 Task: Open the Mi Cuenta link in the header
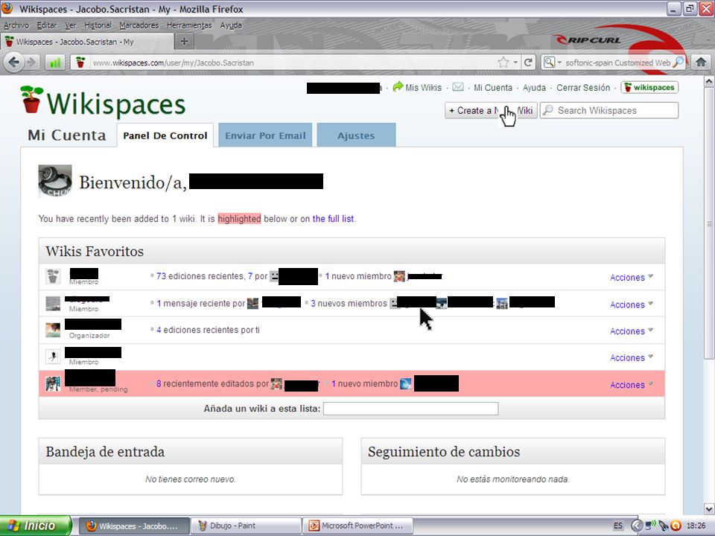coord(493,88)
